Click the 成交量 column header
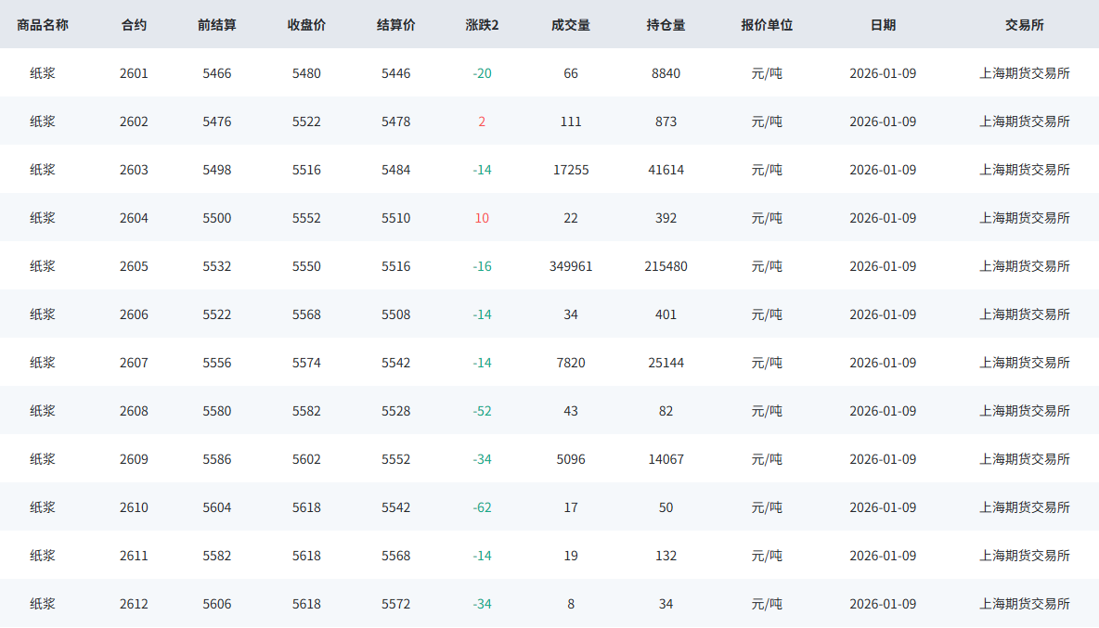The width and height of the screenshot is (1099, 628). [x=571, y=25]
